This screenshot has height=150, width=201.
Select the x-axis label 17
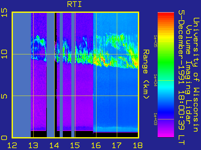117,145
